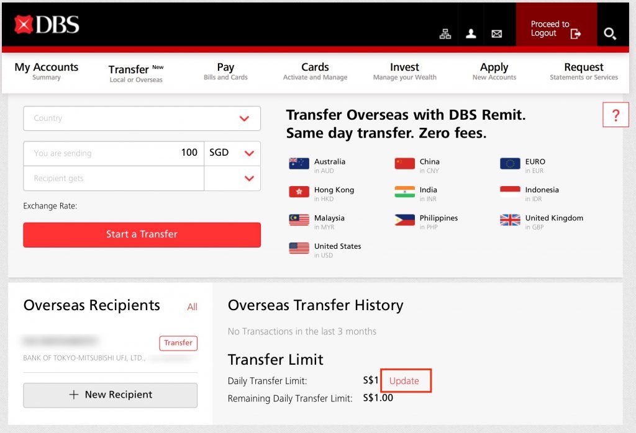This screenshot has width=636, height=433.
Task: Open Cards Activate and Manage menu
Action: [x=315, y=71]
